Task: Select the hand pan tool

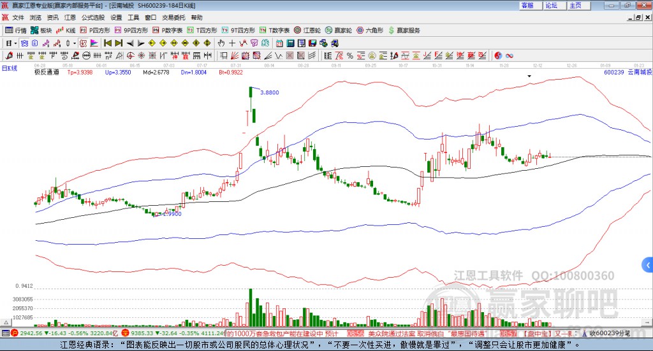Action: 221,43
